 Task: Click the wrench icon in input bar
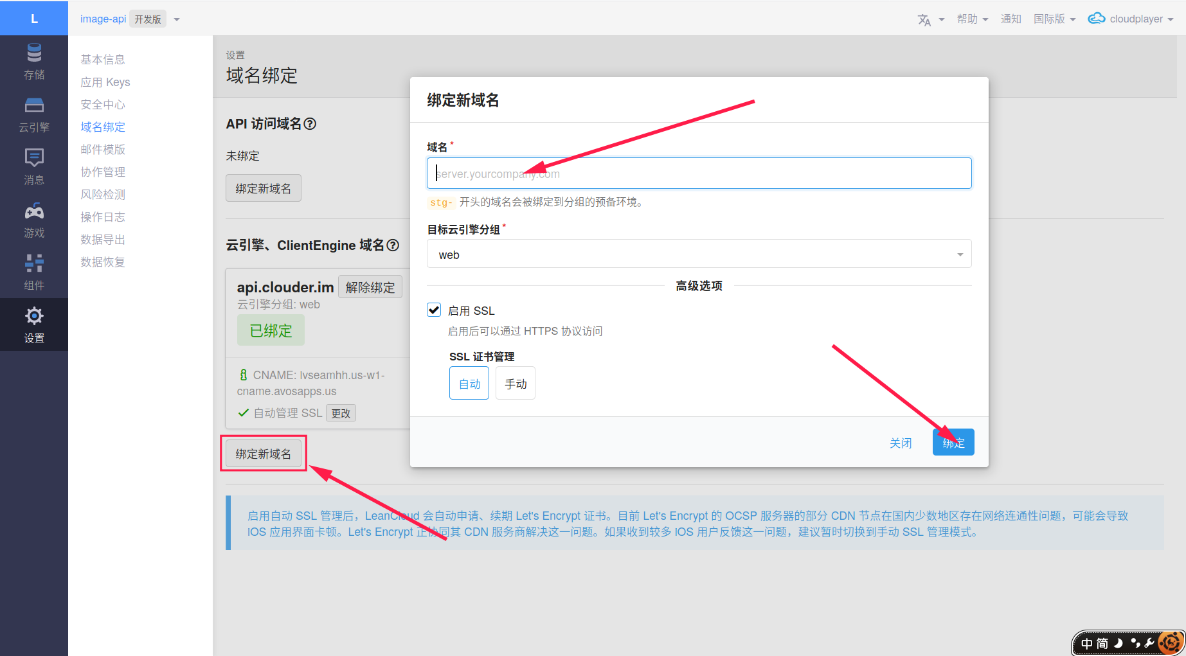point(1150,643)
